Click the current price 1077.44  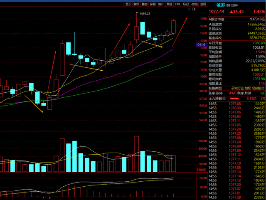(216, 12)
